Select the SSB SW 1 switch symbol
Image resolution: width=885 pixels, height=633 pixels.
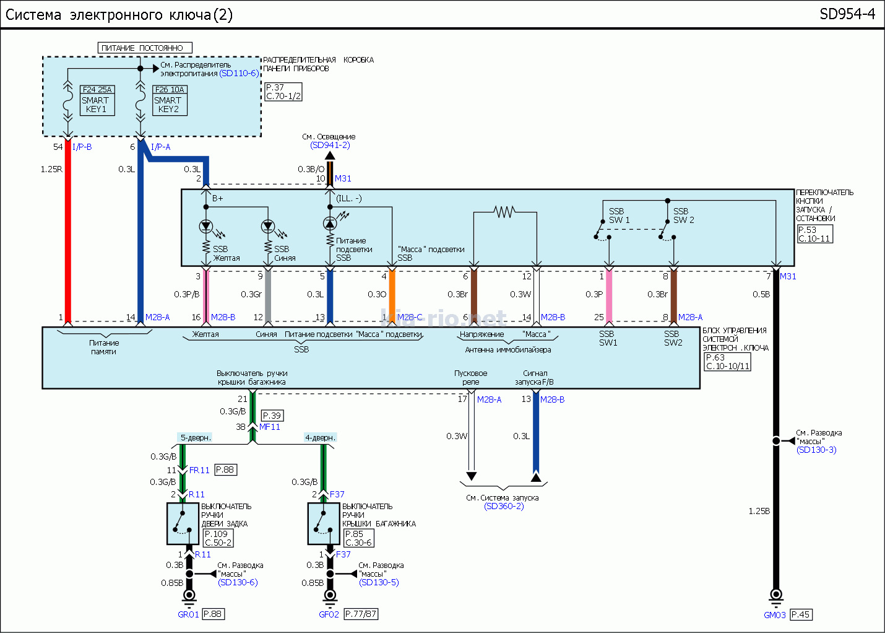click(602, 230)
